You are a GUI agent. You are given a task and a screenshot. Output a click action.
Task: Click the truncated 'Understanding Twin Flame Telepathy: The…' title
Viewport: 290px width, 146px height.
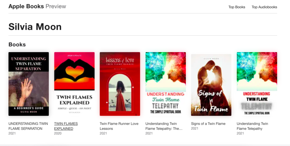(164, 126)
